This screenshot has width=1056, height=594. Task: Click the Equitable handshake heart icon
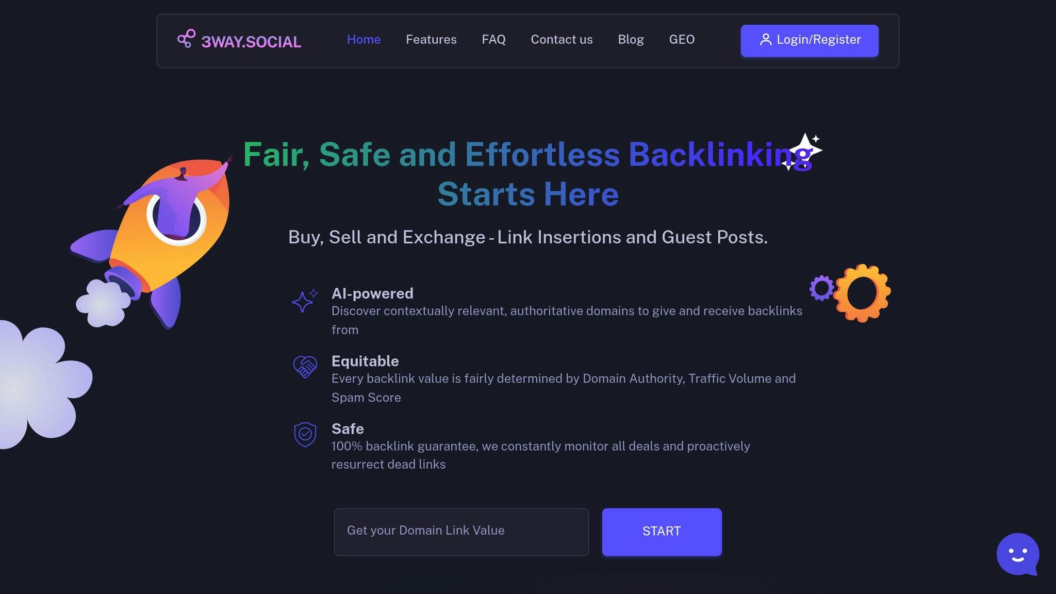(x=305, y=367)
